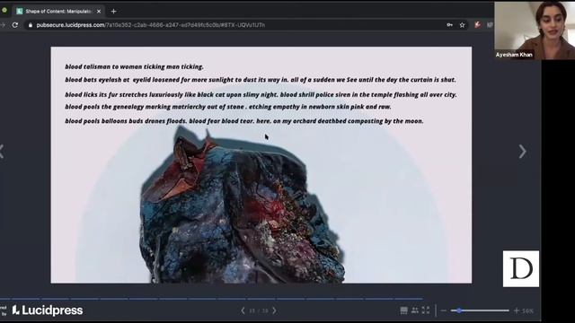Bookmark this page with the star icon
The width and height of the screenshot is (575, 323).
coord(462,25)
